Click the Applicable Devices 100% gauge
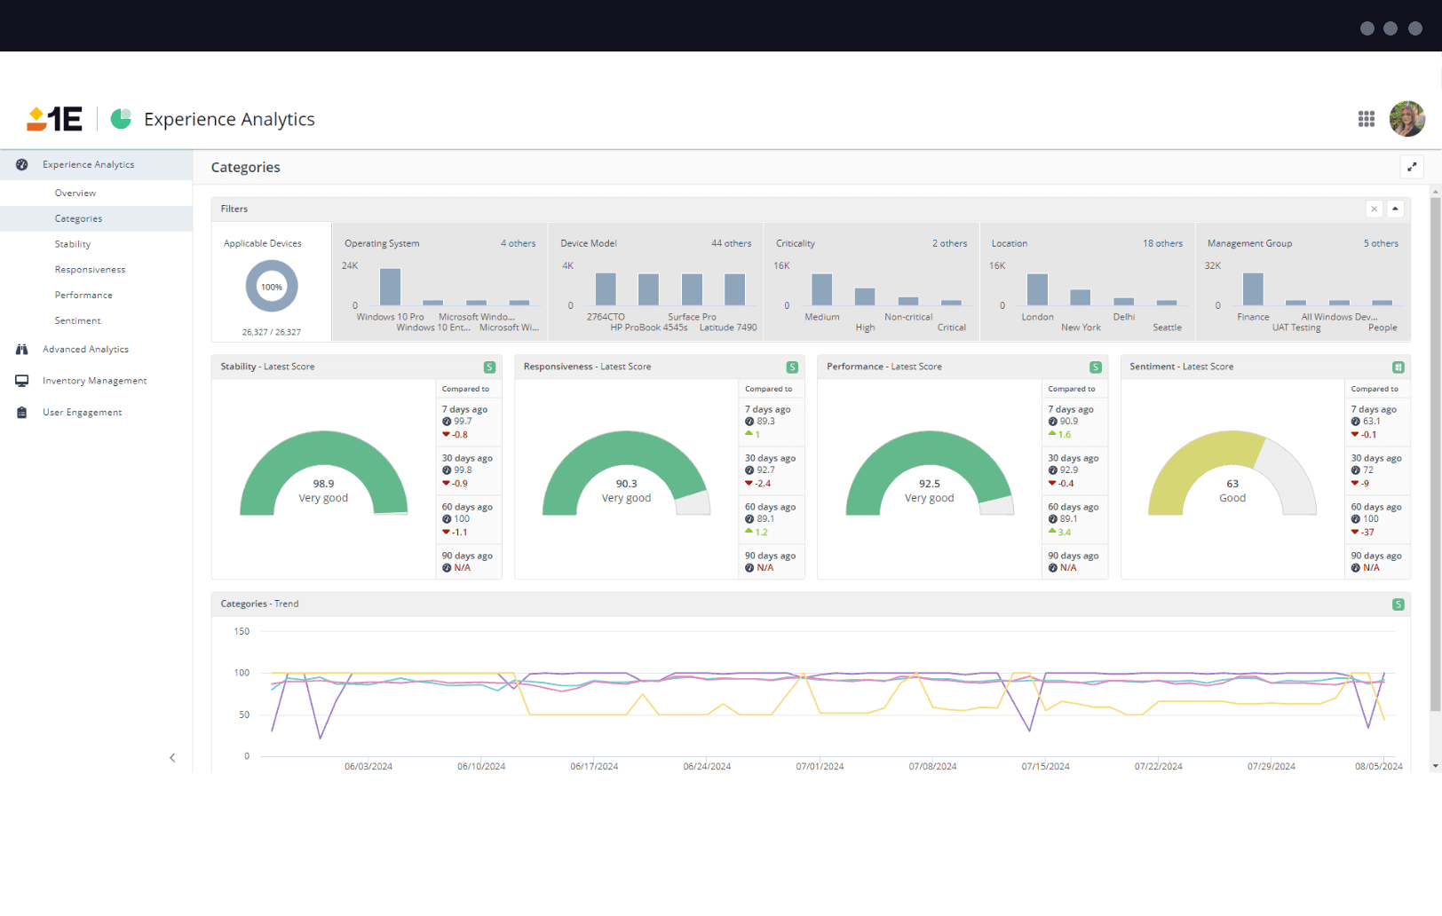The image size is (1442, 916). [271, 286]
